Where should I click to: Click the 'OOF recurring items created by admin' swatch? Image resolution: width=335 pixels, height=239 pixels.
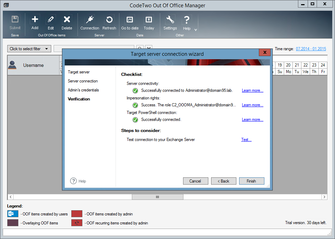[77, 223]
